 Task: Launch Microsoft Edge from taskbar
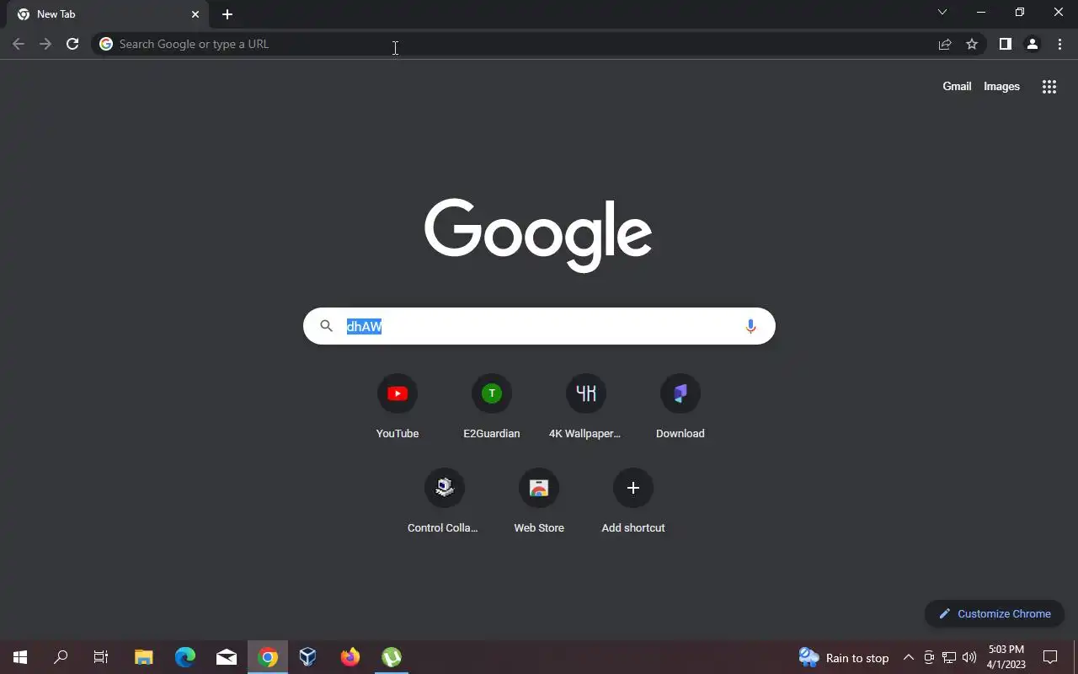[185, 657]
